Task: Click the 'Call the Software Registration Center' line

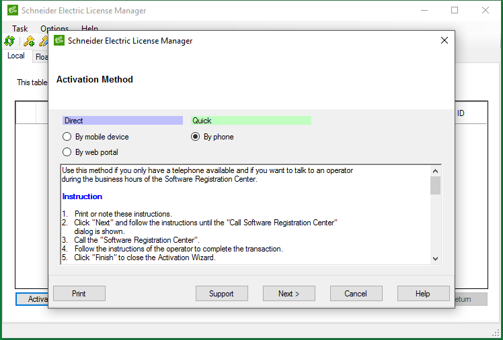Action: [x=131, y=240]
